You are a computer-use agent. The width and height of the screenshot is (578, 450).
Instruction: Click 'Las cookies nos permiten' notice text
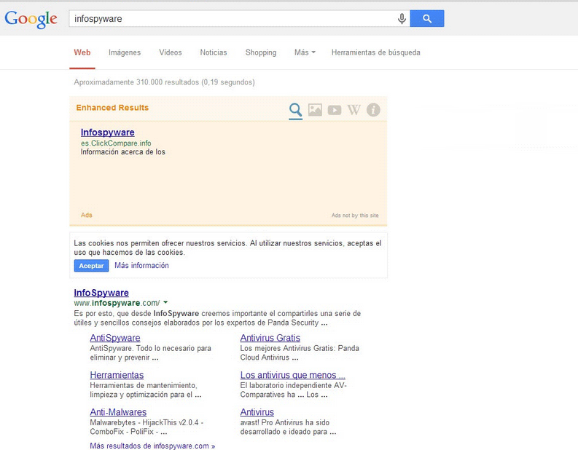coord(227,248)
